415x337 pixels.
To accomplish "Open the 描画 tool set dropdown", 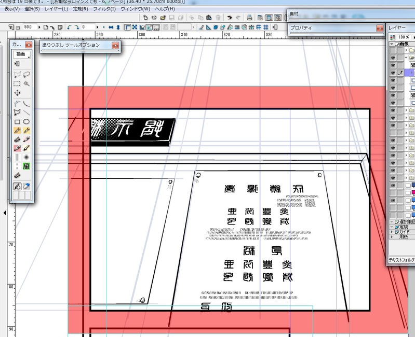I will (22, 54).
